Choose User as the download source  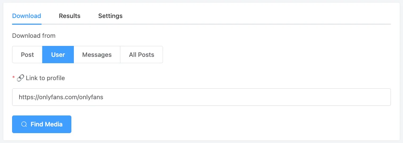pyautogui.click(x=58, y=55)
